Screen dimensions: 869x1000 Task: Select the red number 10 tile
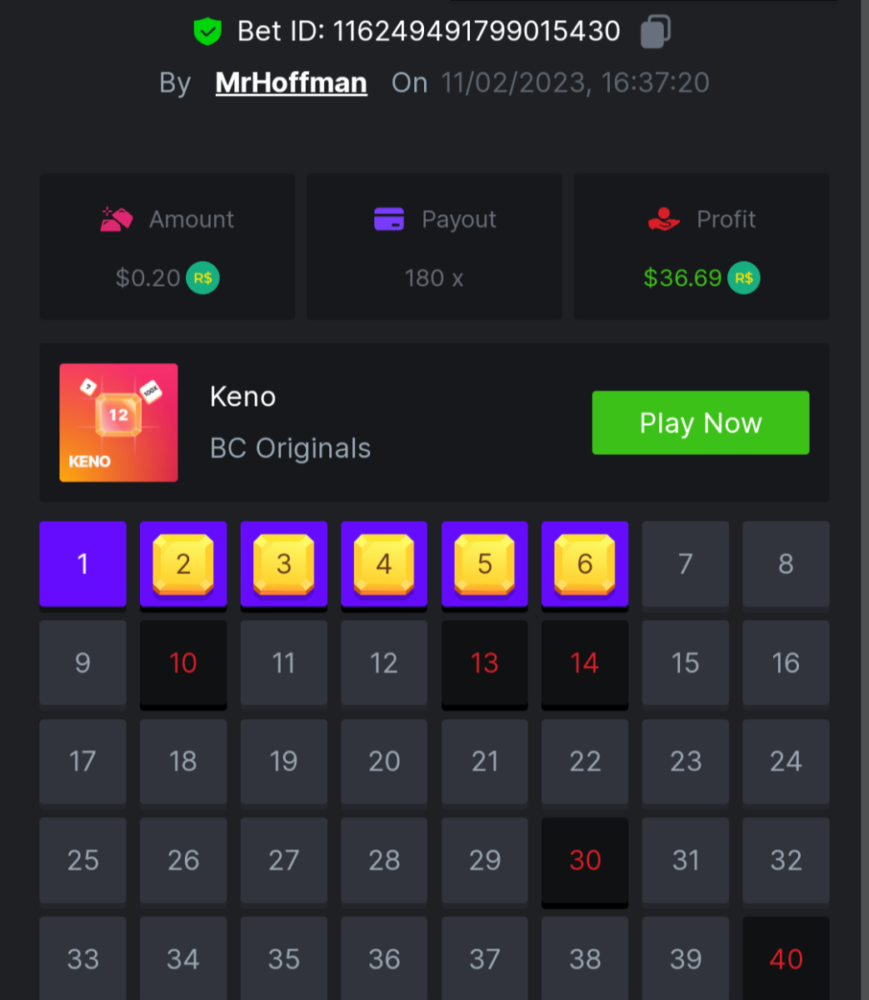click(183, 663)
